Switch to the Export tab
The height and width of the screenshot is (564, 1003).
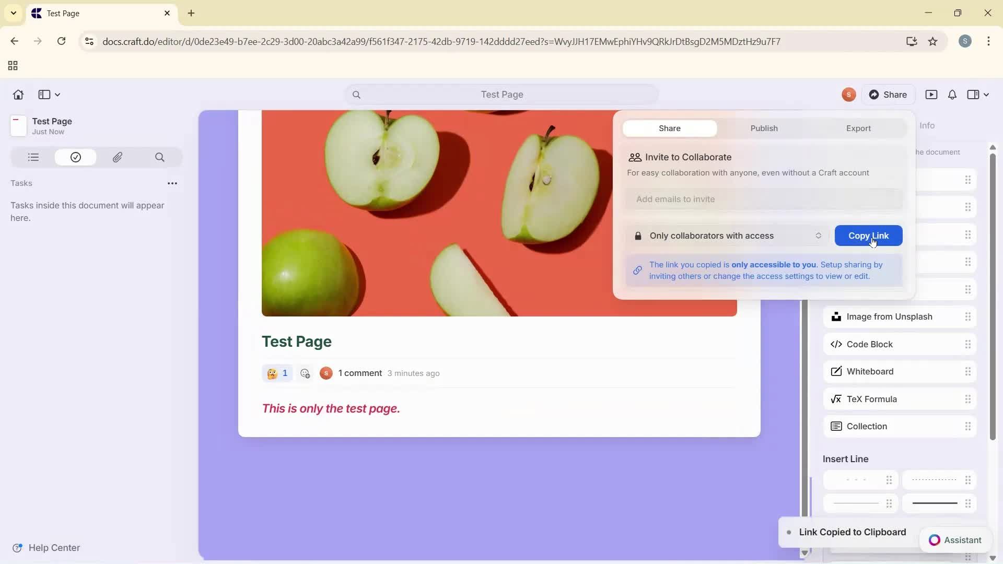coord(858,128)
